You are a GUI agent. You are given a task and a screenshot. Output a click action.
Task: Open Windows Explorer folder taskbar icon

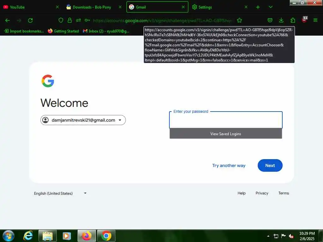tap(48, 236)
